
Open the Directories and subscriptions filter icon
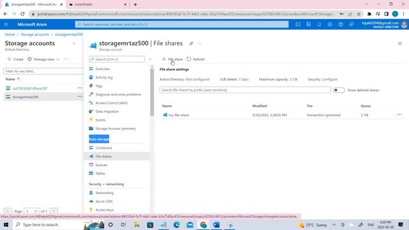pos(309,24)
